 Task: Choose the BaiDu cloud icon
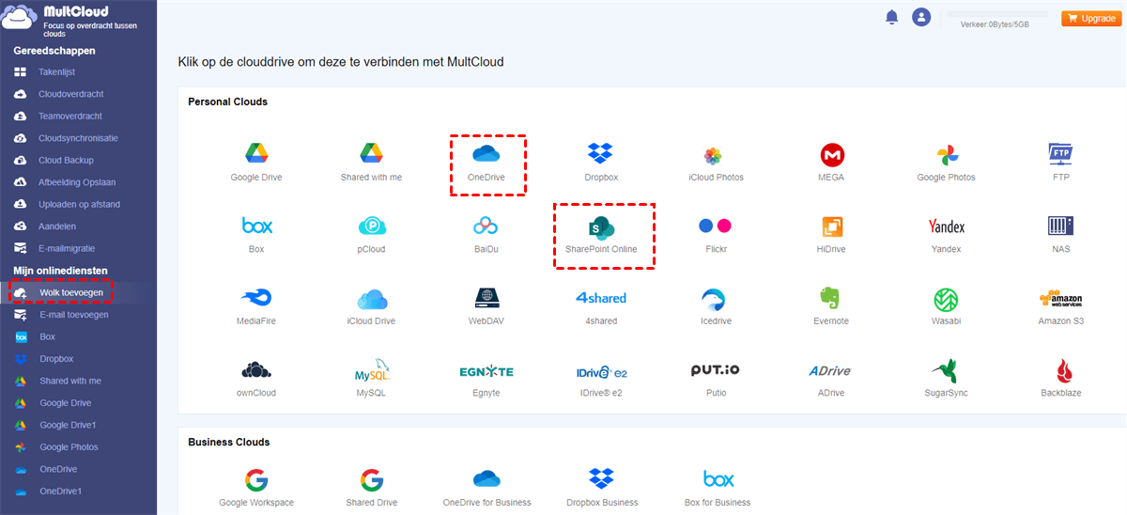point(486,226)
